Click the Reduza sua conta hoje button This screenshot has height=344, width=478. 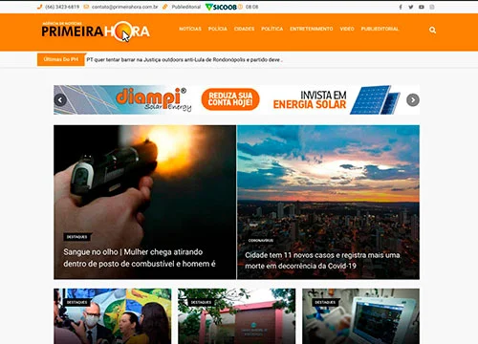(x=230, y=99)
